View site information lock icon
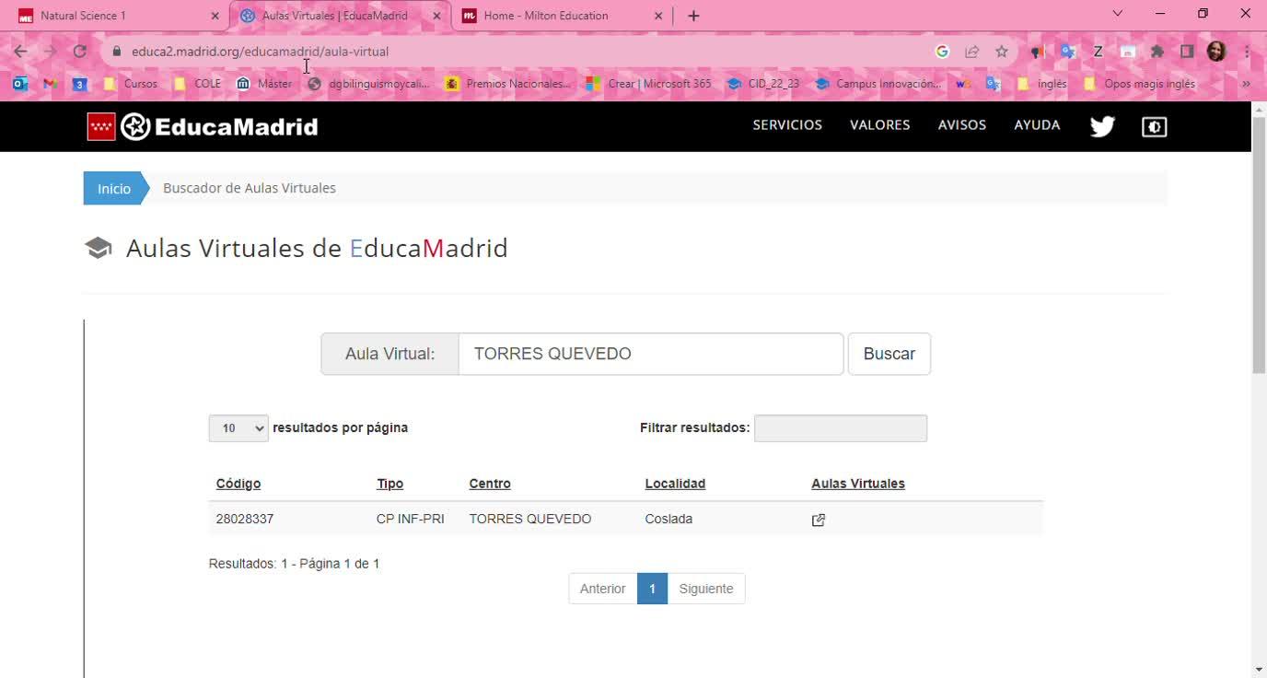This screenshot has width=1267, height=678. tap(116, 52)
